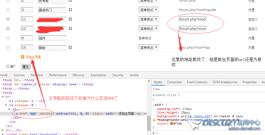
Task: Click the 添加主导航 link
Action: pos(33,57)
